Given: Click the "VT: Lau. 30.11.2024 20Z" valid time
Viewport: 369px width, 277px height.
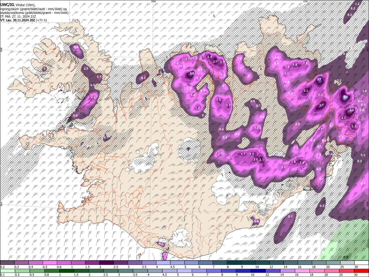Looking at the screenshot, I should pyautogui.click(x=18, y=20).
